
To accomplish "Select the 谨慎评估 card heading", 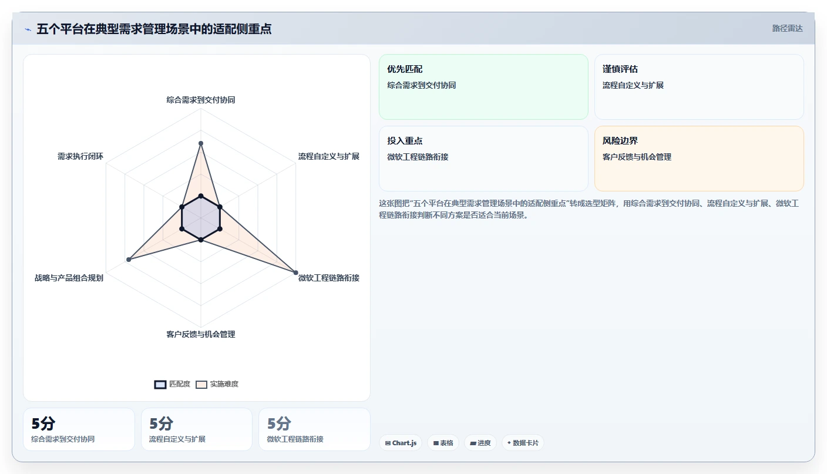I will pyautogui.click(x=620, y=69).
